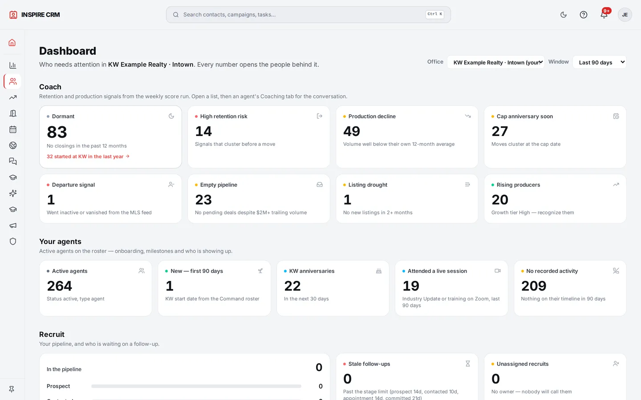The width and height of the screenshot is (641, 400).
Task: Open the door sidebar icon
Action: (x=12, y=113)
